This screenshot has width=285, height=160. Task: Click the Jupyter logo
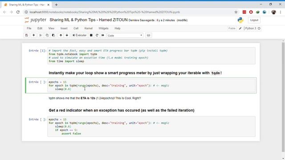click(x=36, y=20)
